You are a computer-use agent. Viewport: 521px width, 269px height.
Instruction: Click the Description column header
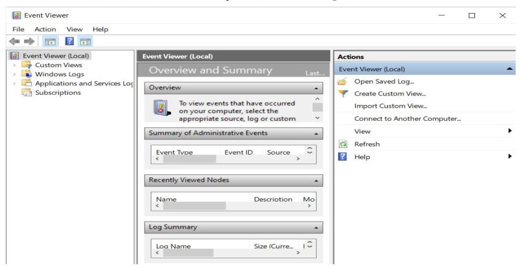(273, 199)
